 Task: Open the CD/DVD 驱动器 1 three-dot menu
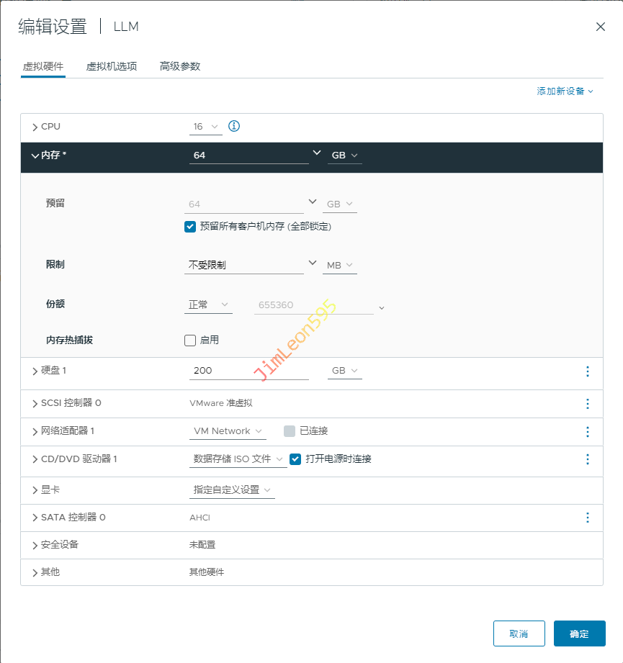click(x=588, y=459)
